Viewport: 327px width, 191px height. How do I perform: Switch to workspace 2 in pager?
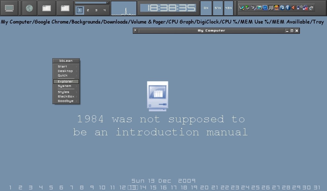pos(88,10)
